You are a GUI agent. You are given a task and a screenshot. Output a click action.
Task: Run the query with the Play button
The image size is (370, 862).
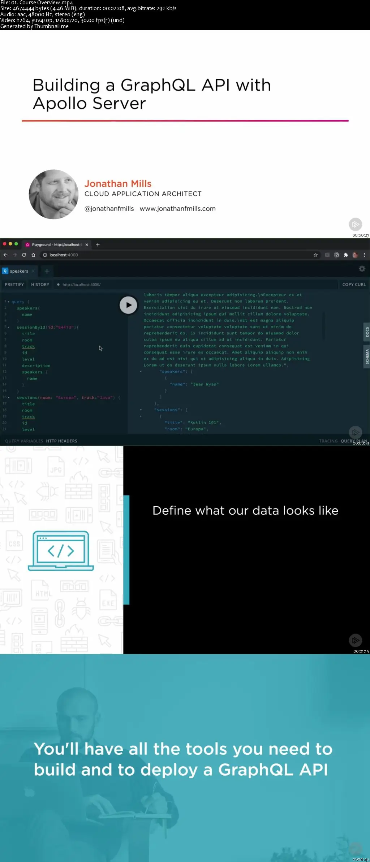(x=128, y=305)
